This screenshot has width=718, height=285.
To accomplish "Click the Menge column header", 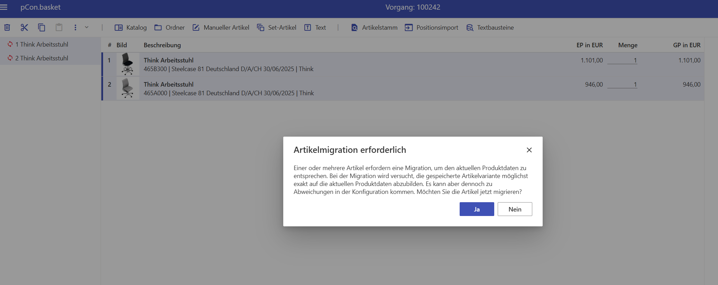I will click(x=628, y=45).
